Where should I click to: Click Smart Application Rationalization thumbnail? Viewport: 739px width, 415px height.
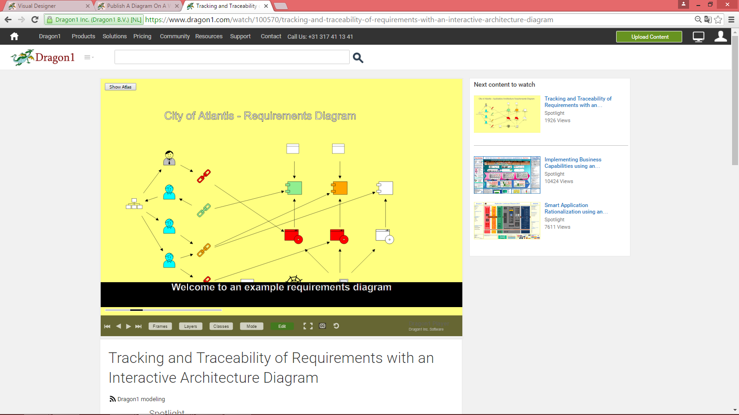(x=507, y=220)
